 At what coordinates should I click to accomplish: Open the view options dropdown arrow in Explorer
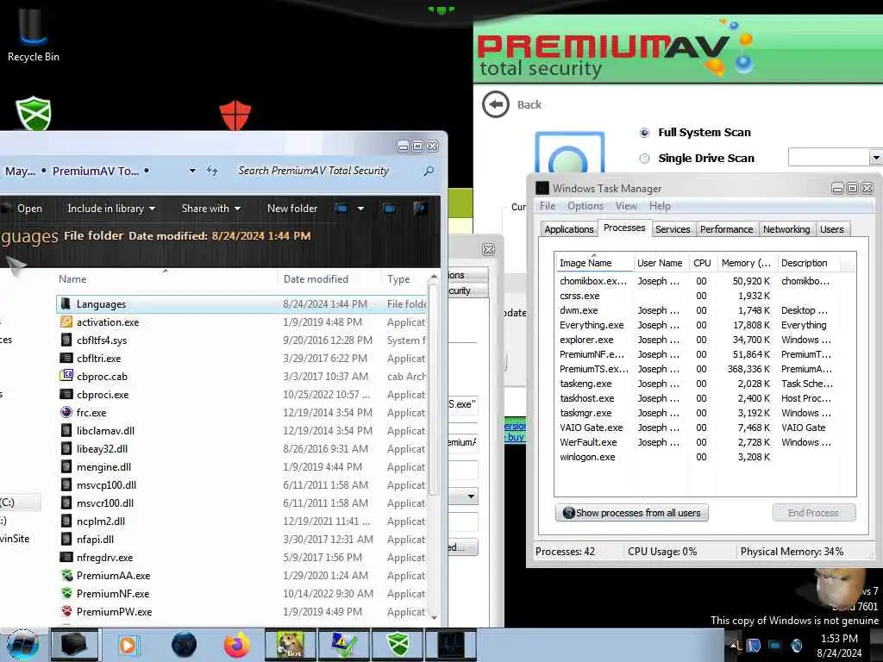(360, 209)
